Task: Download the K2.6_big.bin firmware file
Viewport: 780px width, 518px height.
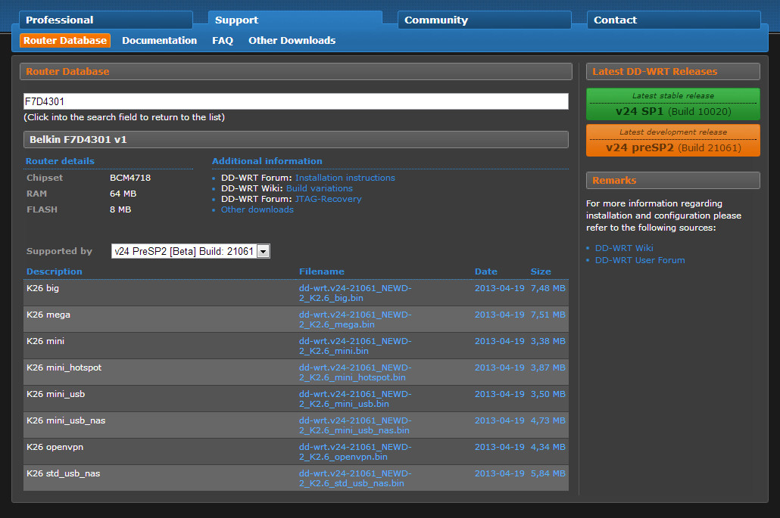Action: pos(355,293)
